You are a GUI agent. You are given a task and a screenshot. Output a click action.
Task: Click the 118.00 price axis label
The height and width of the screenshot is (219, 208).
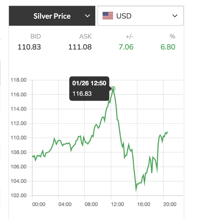pos(19,80)
